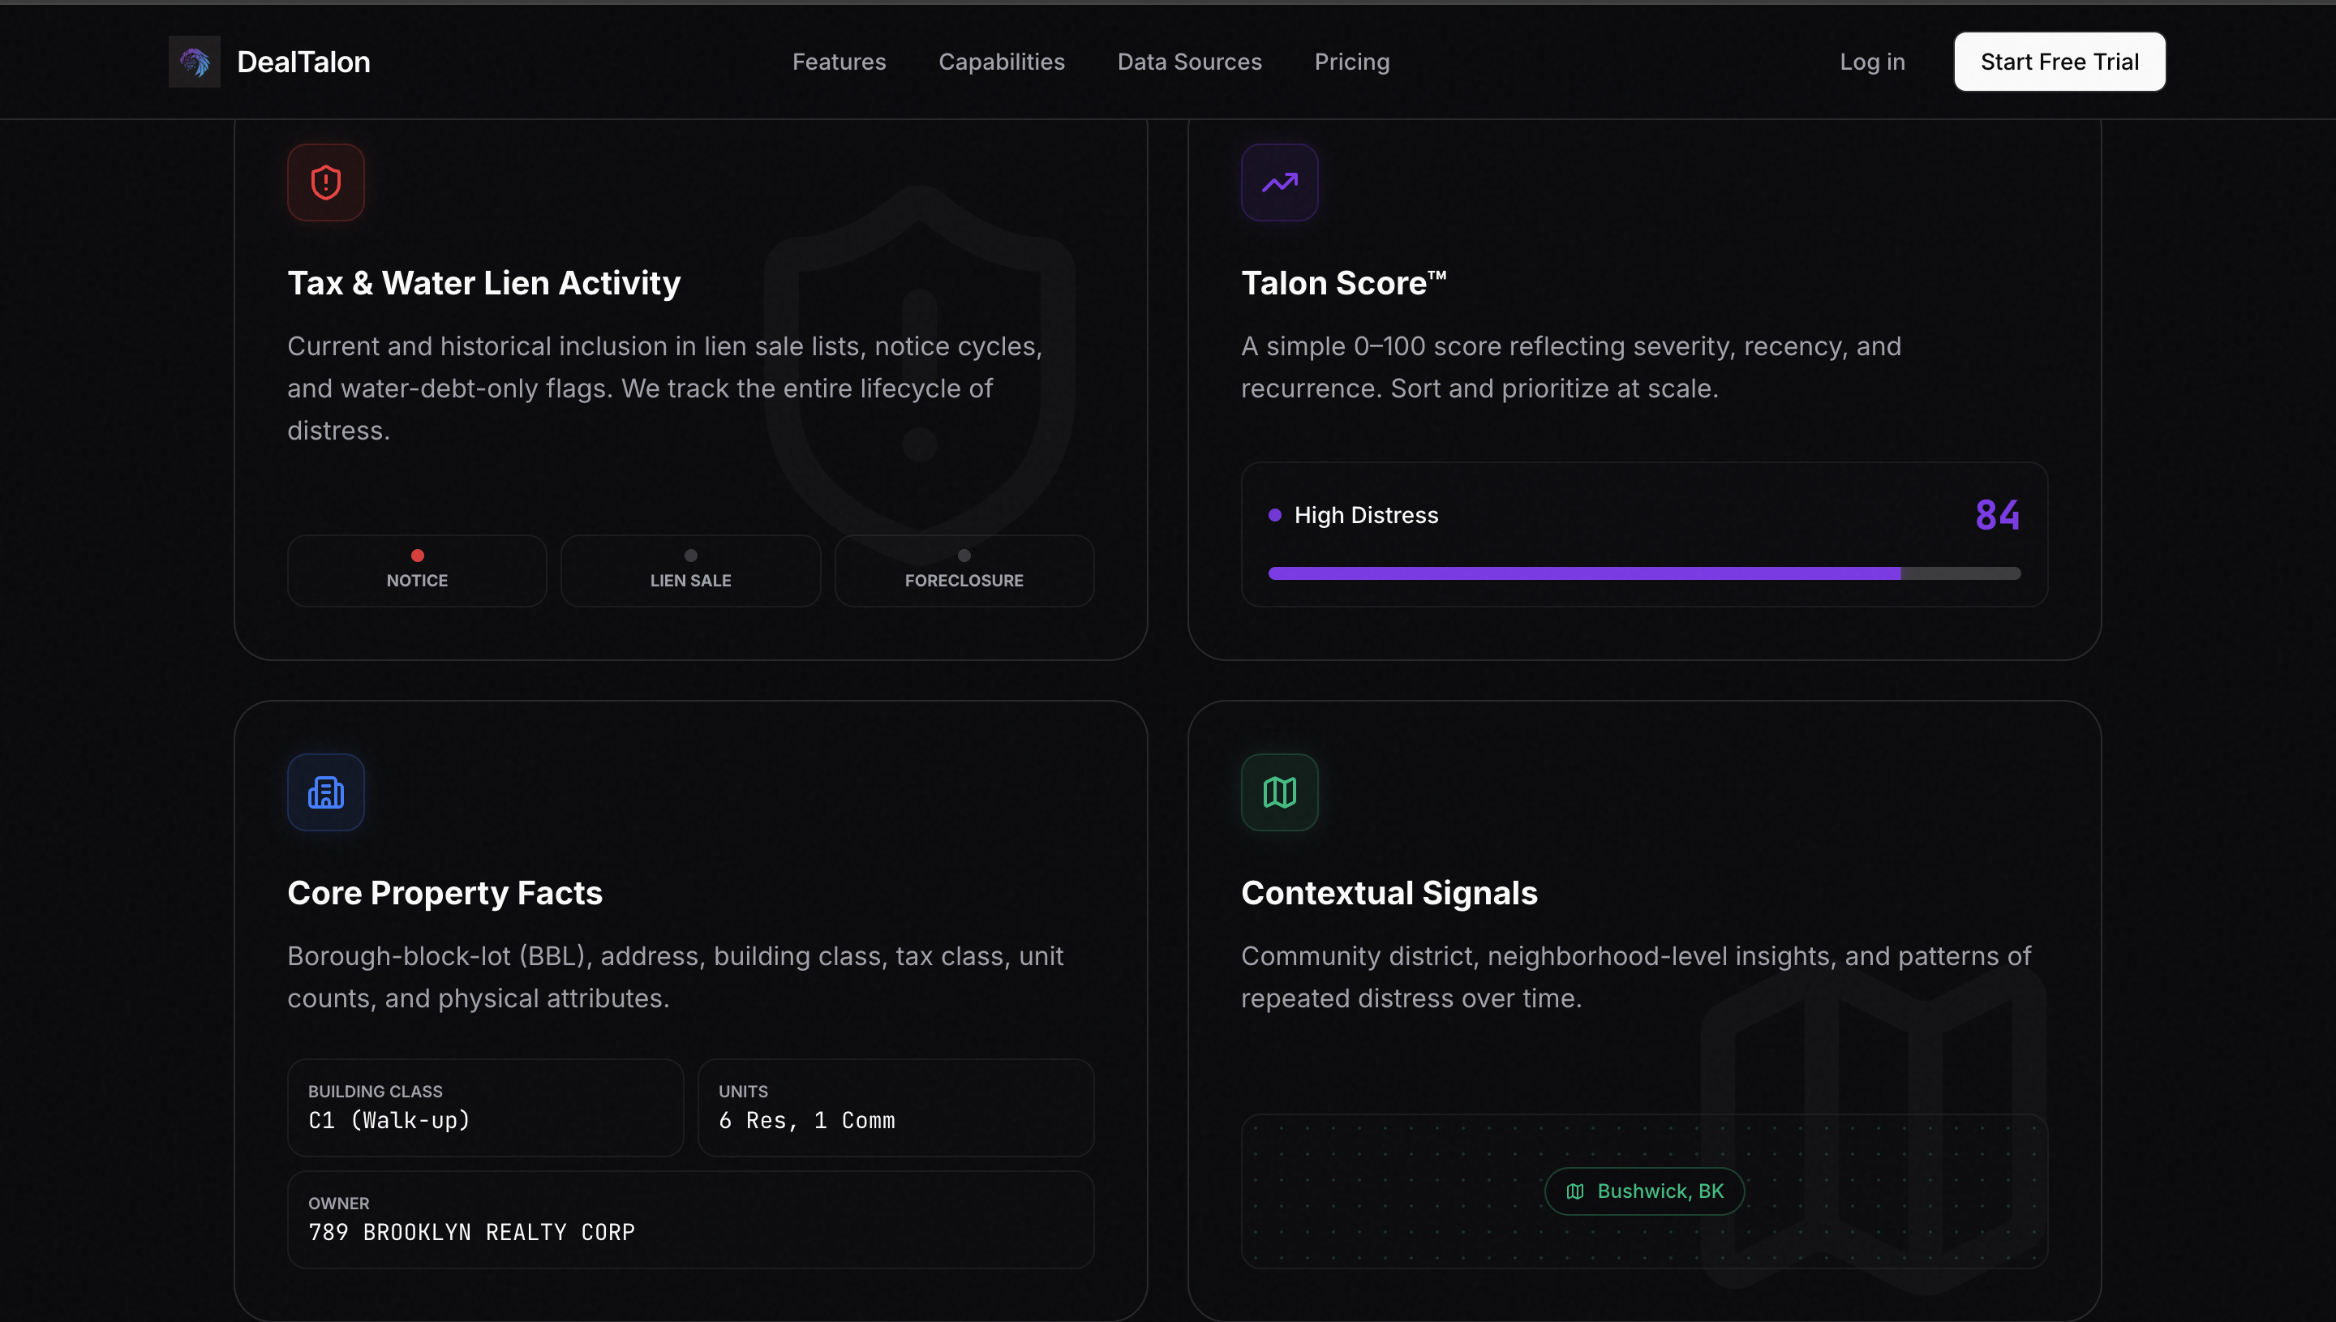Screen dimensions: 2336x1322
Task: Toggle the FORECLOSURE status indicator
Action: pos(964,570)
